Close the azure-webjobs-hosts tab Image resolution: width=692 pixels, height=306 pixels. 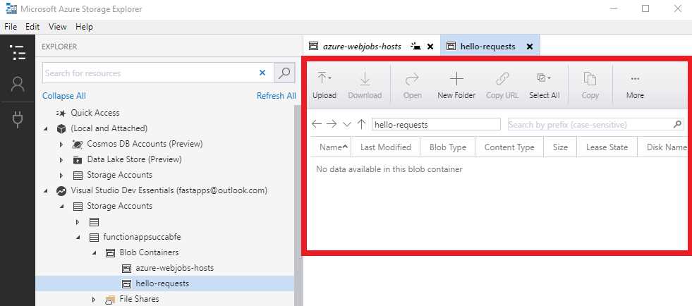click(x=430, y=47)
